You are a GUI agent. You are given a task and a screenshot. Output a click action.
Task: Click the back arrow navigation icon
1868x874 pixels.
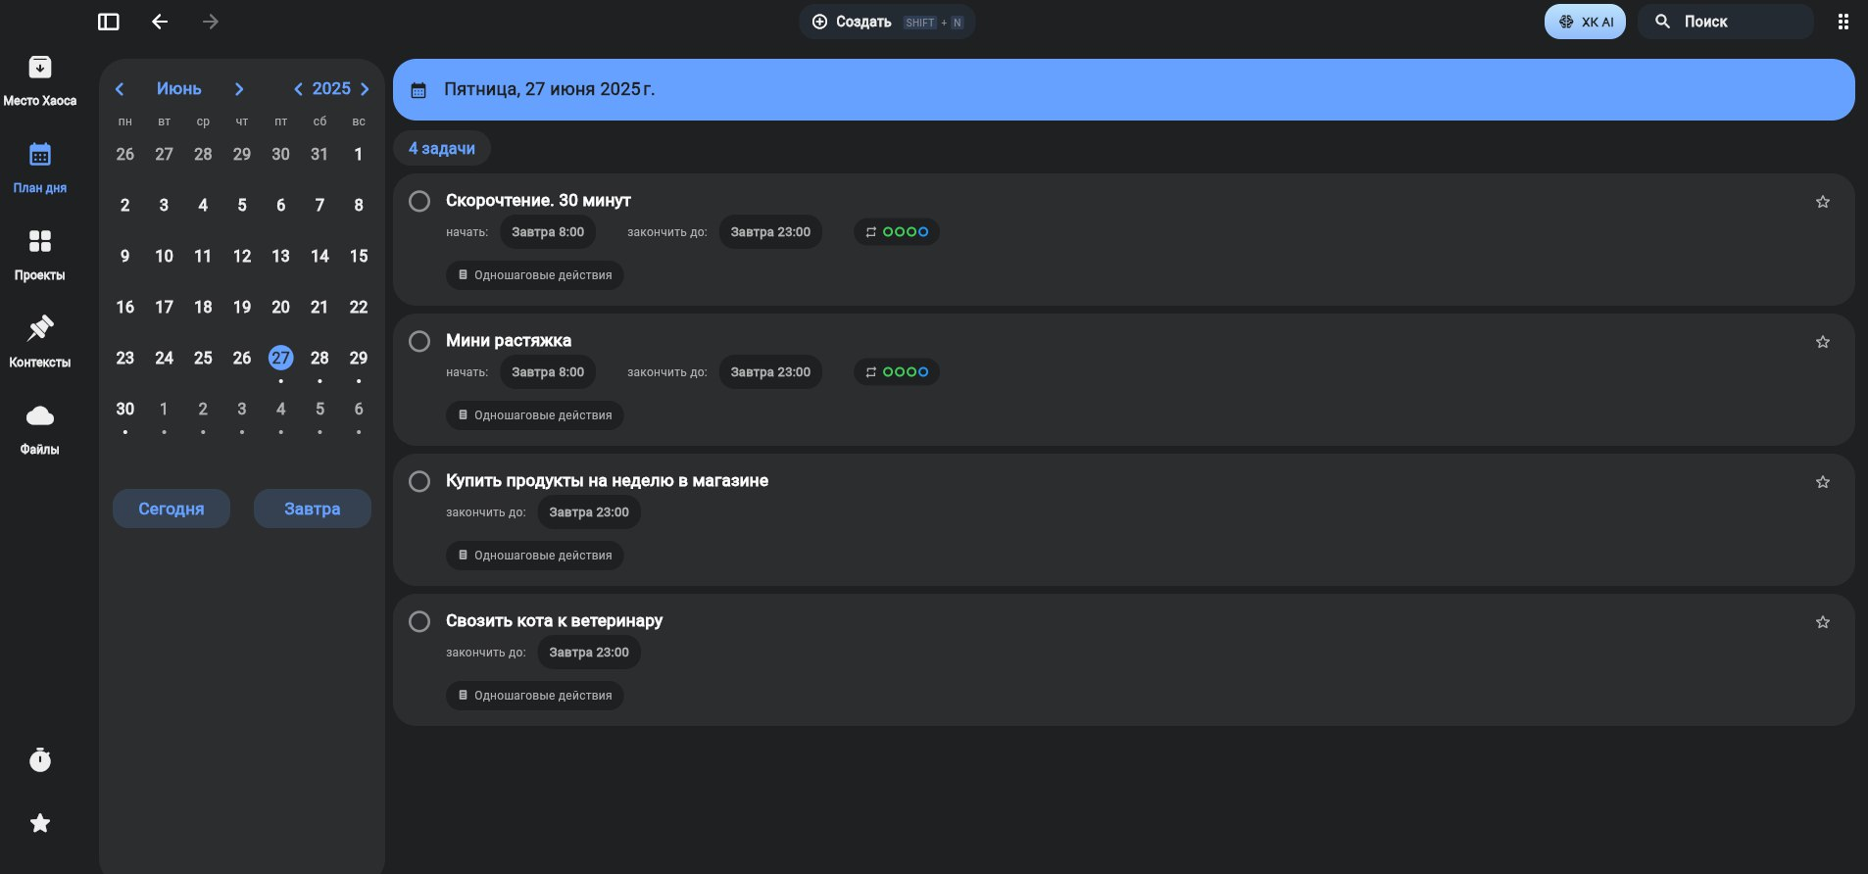pyautogui.click(x=160, y=22)
